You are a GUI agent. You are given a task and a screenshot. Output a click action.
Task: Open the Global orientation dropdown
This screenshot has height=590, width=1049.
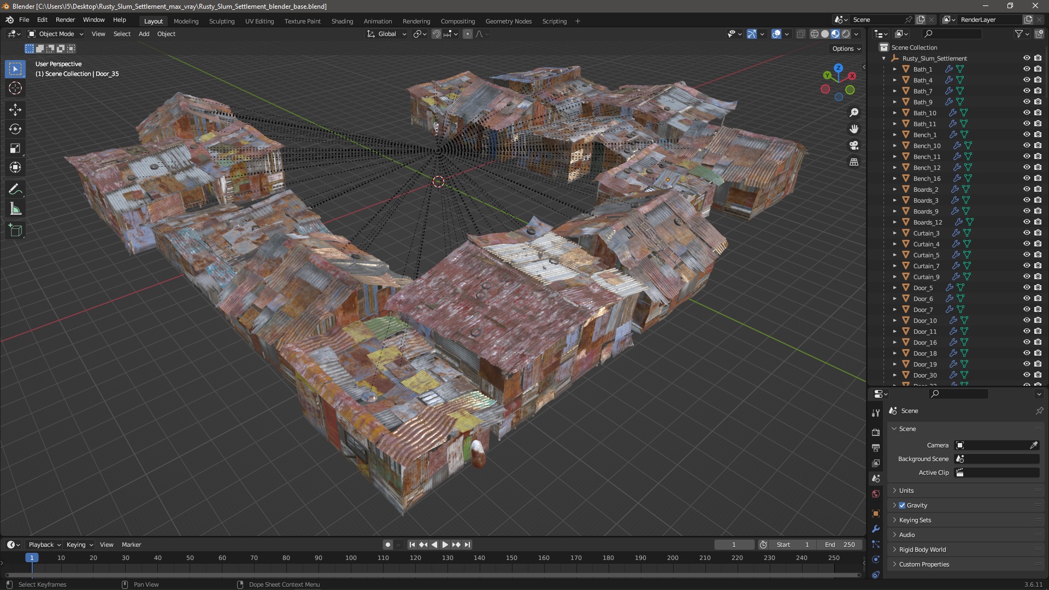click(x=387, y=34)
